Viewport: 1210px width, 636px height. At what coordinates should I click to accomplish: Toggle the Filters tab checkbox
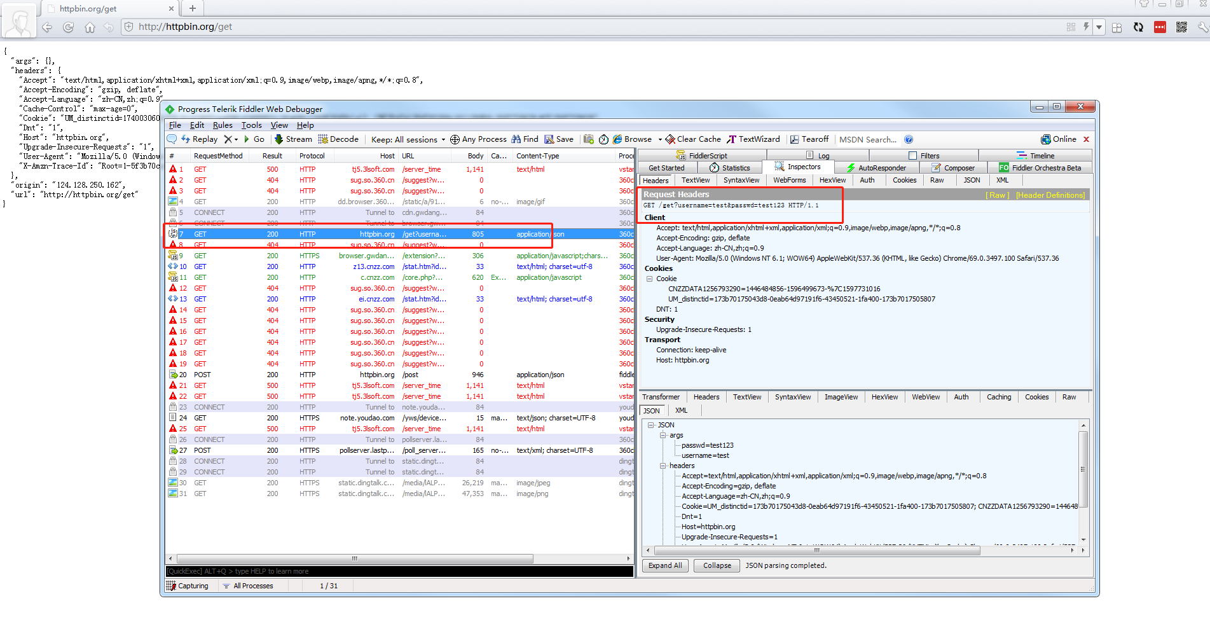click(x=913, y=155)
